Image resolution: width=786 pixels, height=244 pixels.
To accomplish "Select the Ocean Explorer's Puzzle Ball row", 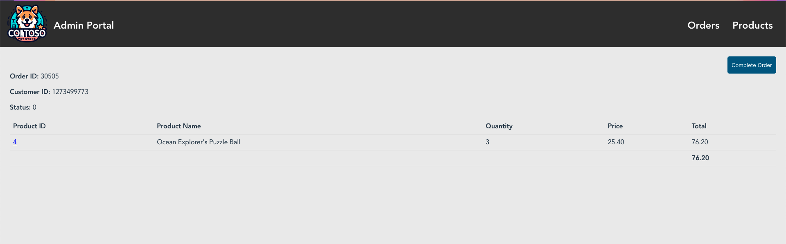I will pyautogui.click(x=198, y=142).
